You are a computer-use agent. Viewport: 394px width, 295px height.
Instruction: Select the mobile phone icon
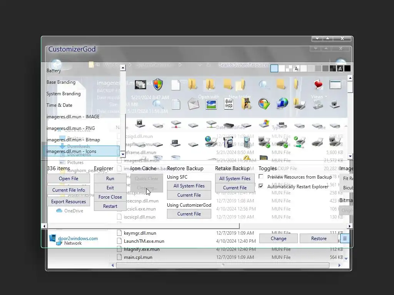tap(247, 142)
